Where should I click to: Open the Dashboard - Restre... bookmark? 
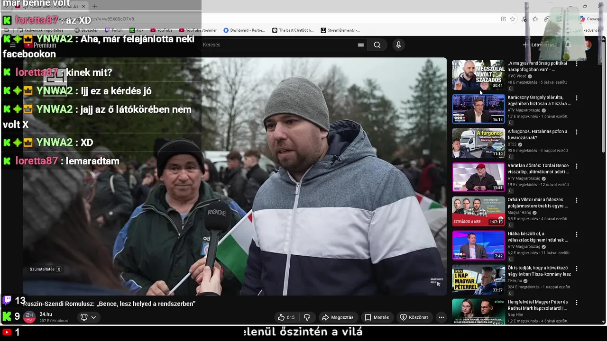coord(244,30)
